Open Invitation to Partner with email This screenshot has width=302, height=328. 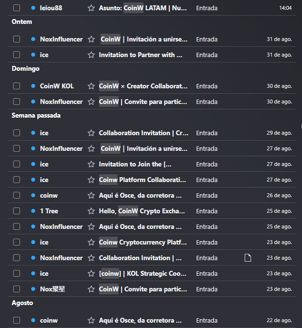[x=141, y=55]
